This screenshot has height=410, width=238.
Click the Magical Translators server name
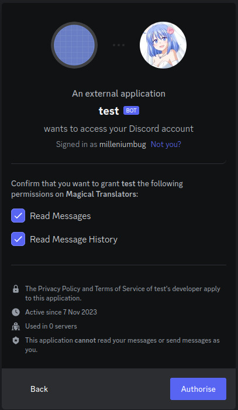[101, 194]
